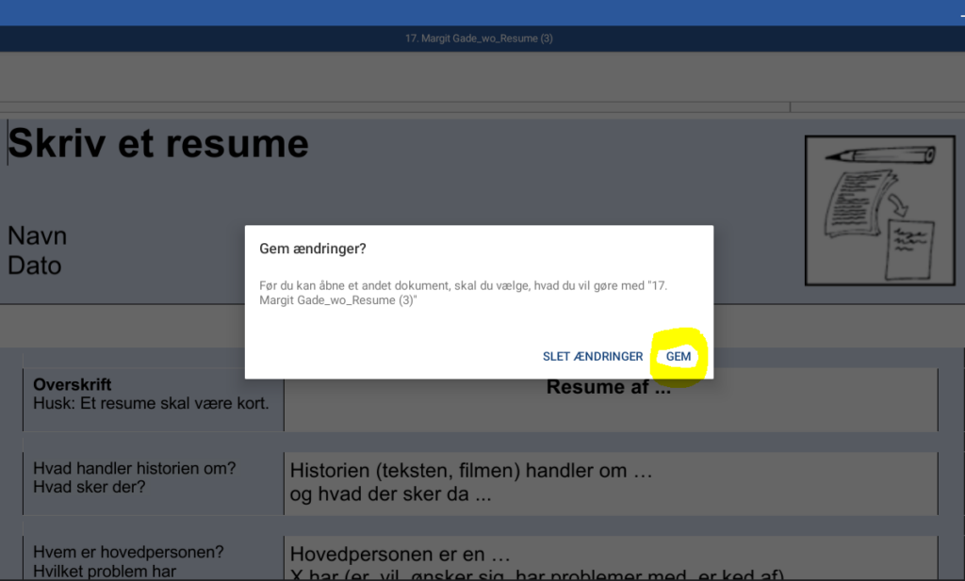Click 'Hvad handler historien om?' cell
Screen dimensions: 965x581
[x=154, y=483]
